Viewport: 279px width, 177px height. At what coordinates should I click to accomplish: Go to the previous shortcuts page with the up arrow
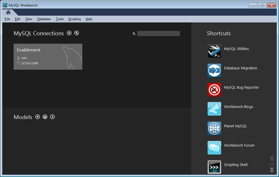point(272,158)
